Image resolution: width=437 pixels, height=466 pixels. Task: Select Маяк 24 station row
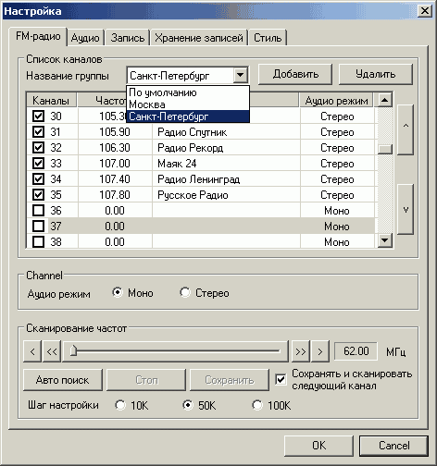201,164
